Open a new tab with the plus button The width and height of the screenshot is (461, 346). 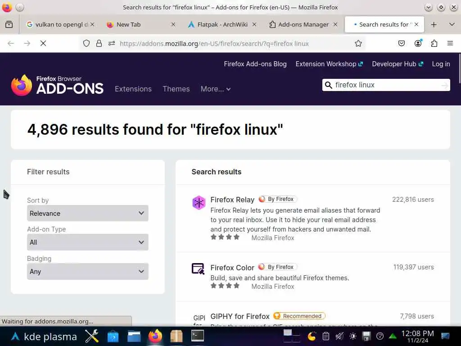(x=434, y=25)
